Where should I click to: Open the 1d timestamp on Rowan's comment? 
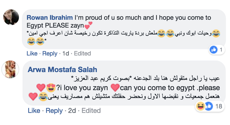click(x=66, y=53)
